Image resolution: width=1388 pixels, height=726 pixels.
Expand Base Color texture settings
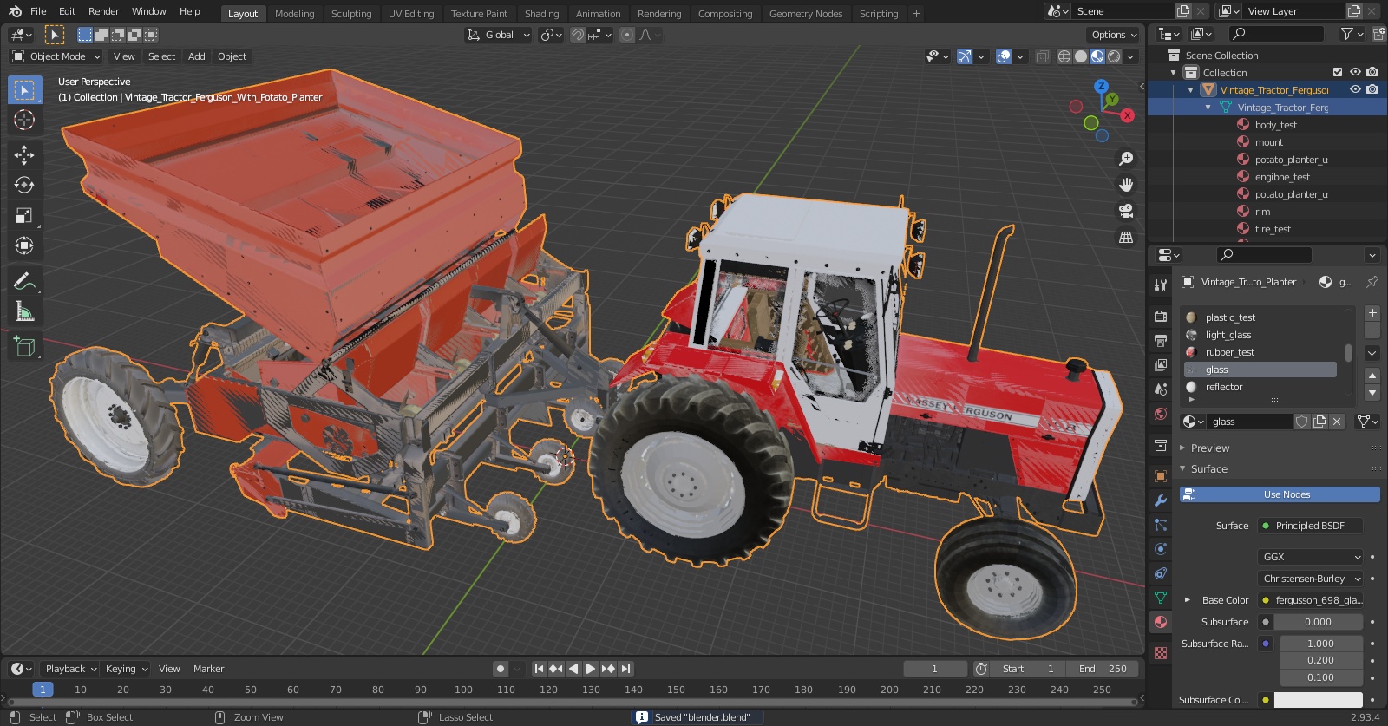coord(1188,600)
